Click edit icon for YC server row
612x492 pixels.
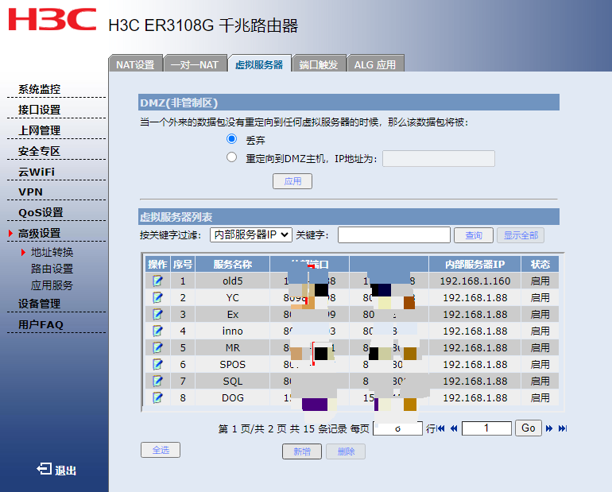coord(157,297)
